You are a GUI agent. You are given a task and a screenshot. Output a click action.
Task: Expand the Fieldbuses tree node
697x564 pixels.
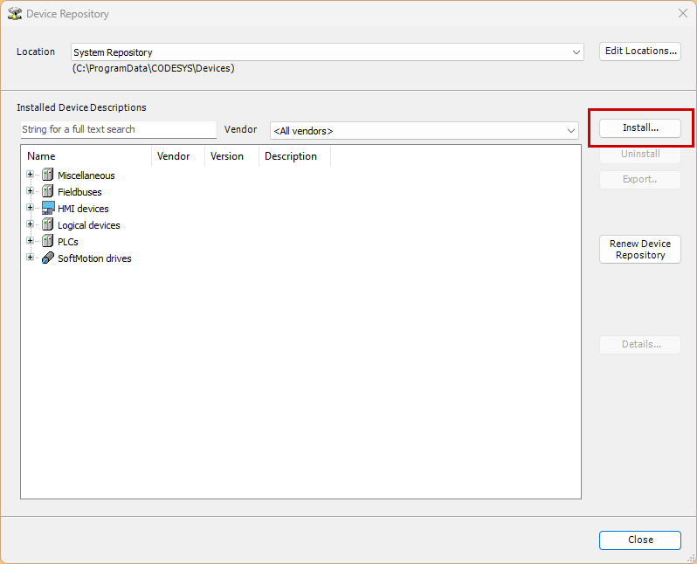(31, 192)
